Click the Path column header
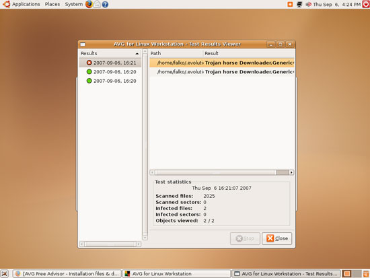The image size is (370, 278). 176,53
